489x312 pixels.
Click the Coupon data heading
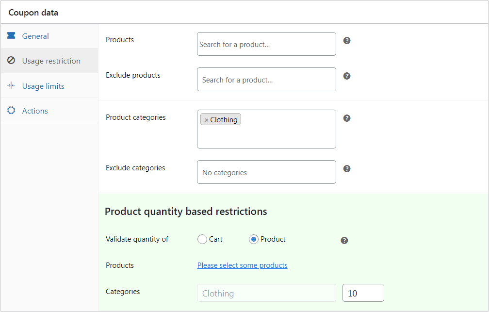click(x=33, y=13)
